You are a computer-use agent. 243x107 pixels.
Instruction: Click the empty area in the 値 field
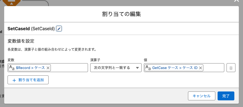pos(214,68)
